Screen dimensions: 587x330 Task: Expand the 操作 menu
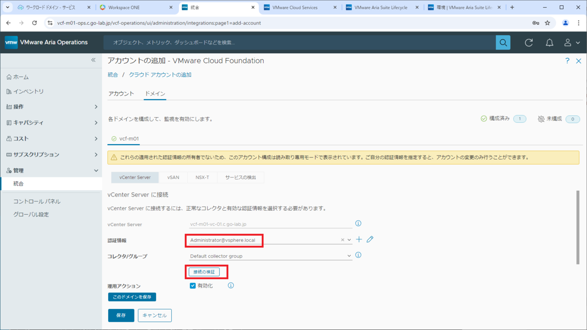[x=51, y=107]
